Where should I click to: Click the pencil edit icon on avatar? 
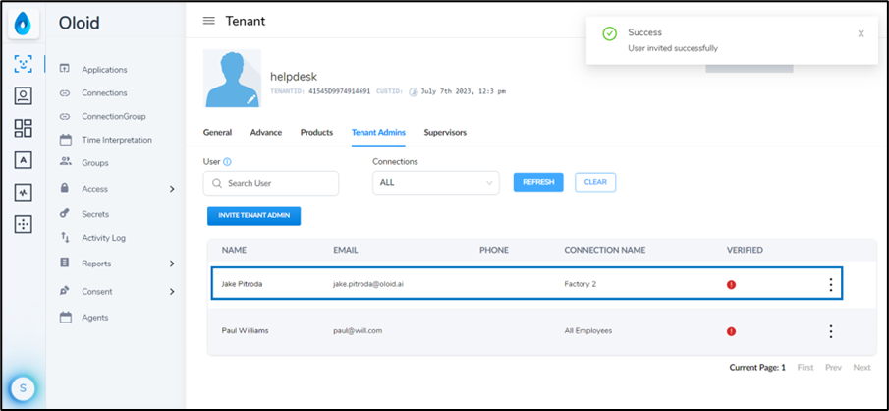pyautogui.click(x=251, y=98)
